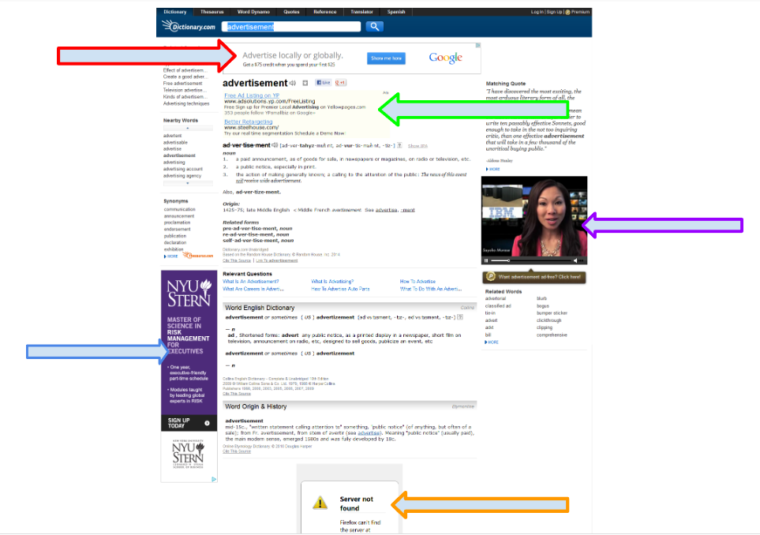Image resolution: width=760 pixels, height=535 pixels.
Task: Expand MORE under Synonyms list
Action: 171,256
